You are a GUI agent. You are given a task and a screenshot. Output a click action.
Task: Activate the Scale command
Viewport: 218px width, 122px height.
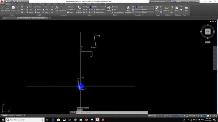pyautogui.click(x=37, y=12)
